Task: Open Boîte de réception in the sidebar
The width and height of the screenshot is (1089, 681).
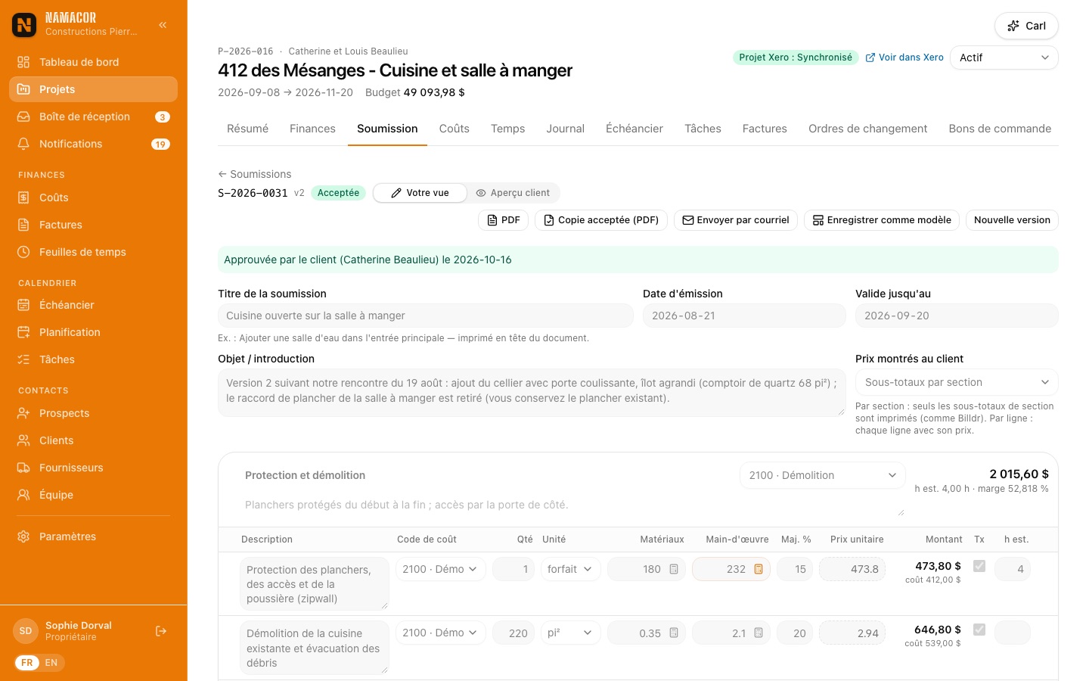Action: 93,117
